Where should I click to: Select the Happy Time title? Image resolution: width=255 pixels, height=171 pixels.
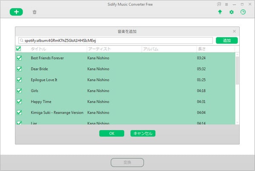pyautogui.click(x=41, y=102)
